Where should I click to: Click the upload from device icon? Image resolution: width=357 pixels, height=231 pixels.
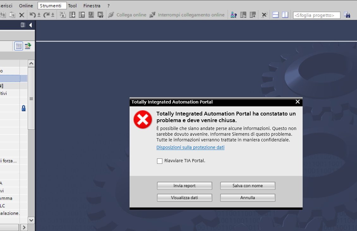[x=82, y=15]
